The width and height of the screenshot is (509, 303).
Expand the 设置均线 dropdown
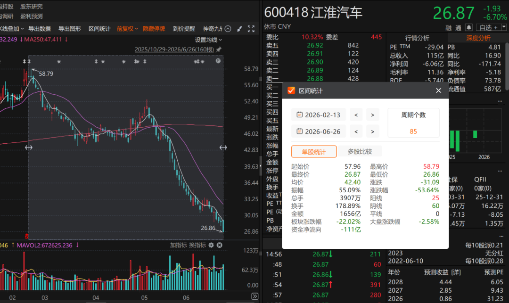click(208, 40)
